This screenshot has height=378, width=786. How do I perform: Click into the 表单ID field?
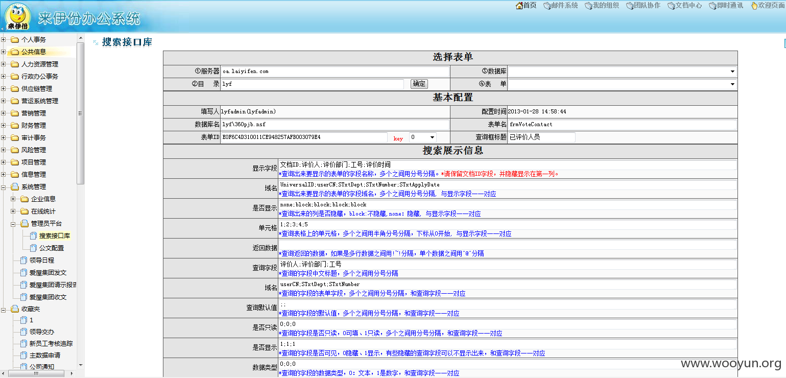(x=304, y=137)
